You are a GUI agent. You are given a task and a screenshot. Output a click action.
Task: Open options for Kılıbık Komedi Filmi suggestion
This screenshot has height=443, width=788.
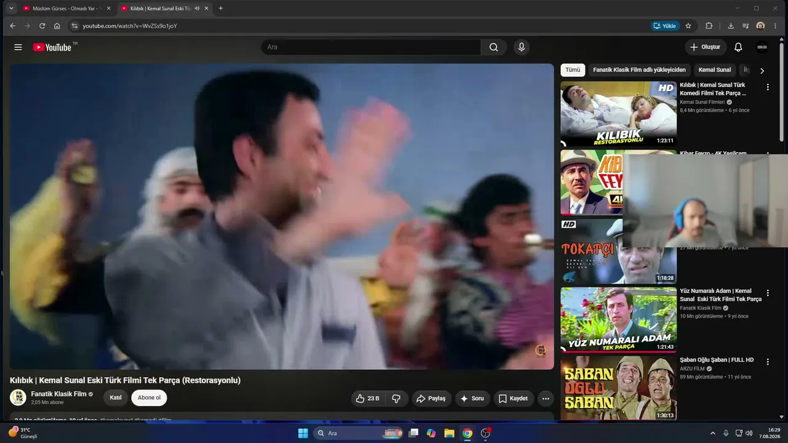(768, 87)
